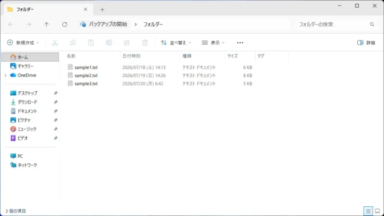Click the Copy icon in toolbar

point(73,43)
